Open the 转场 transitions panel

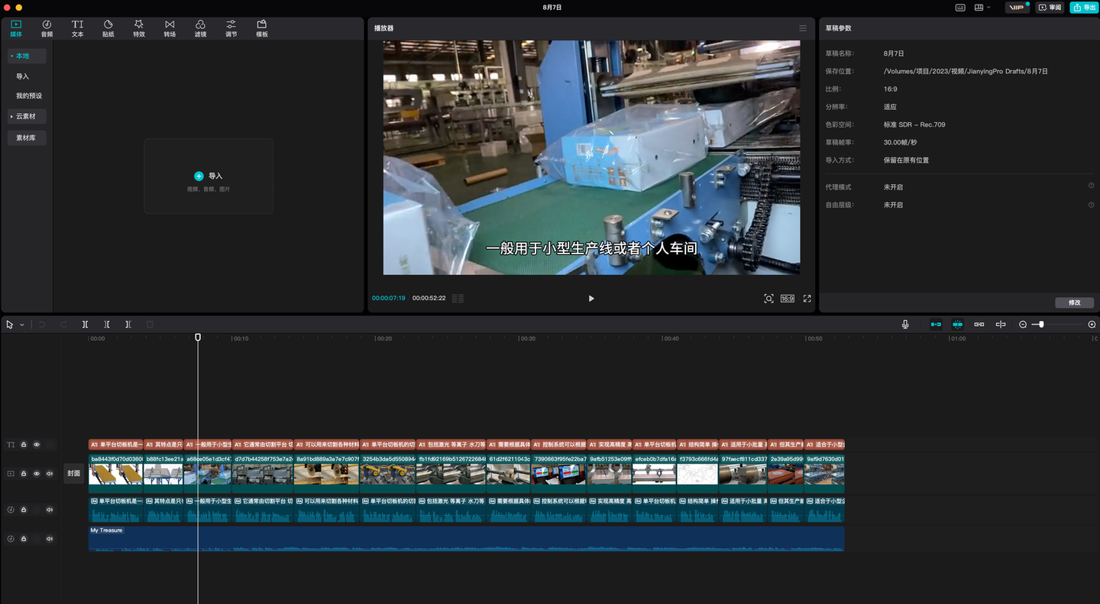tap(170, 28)
